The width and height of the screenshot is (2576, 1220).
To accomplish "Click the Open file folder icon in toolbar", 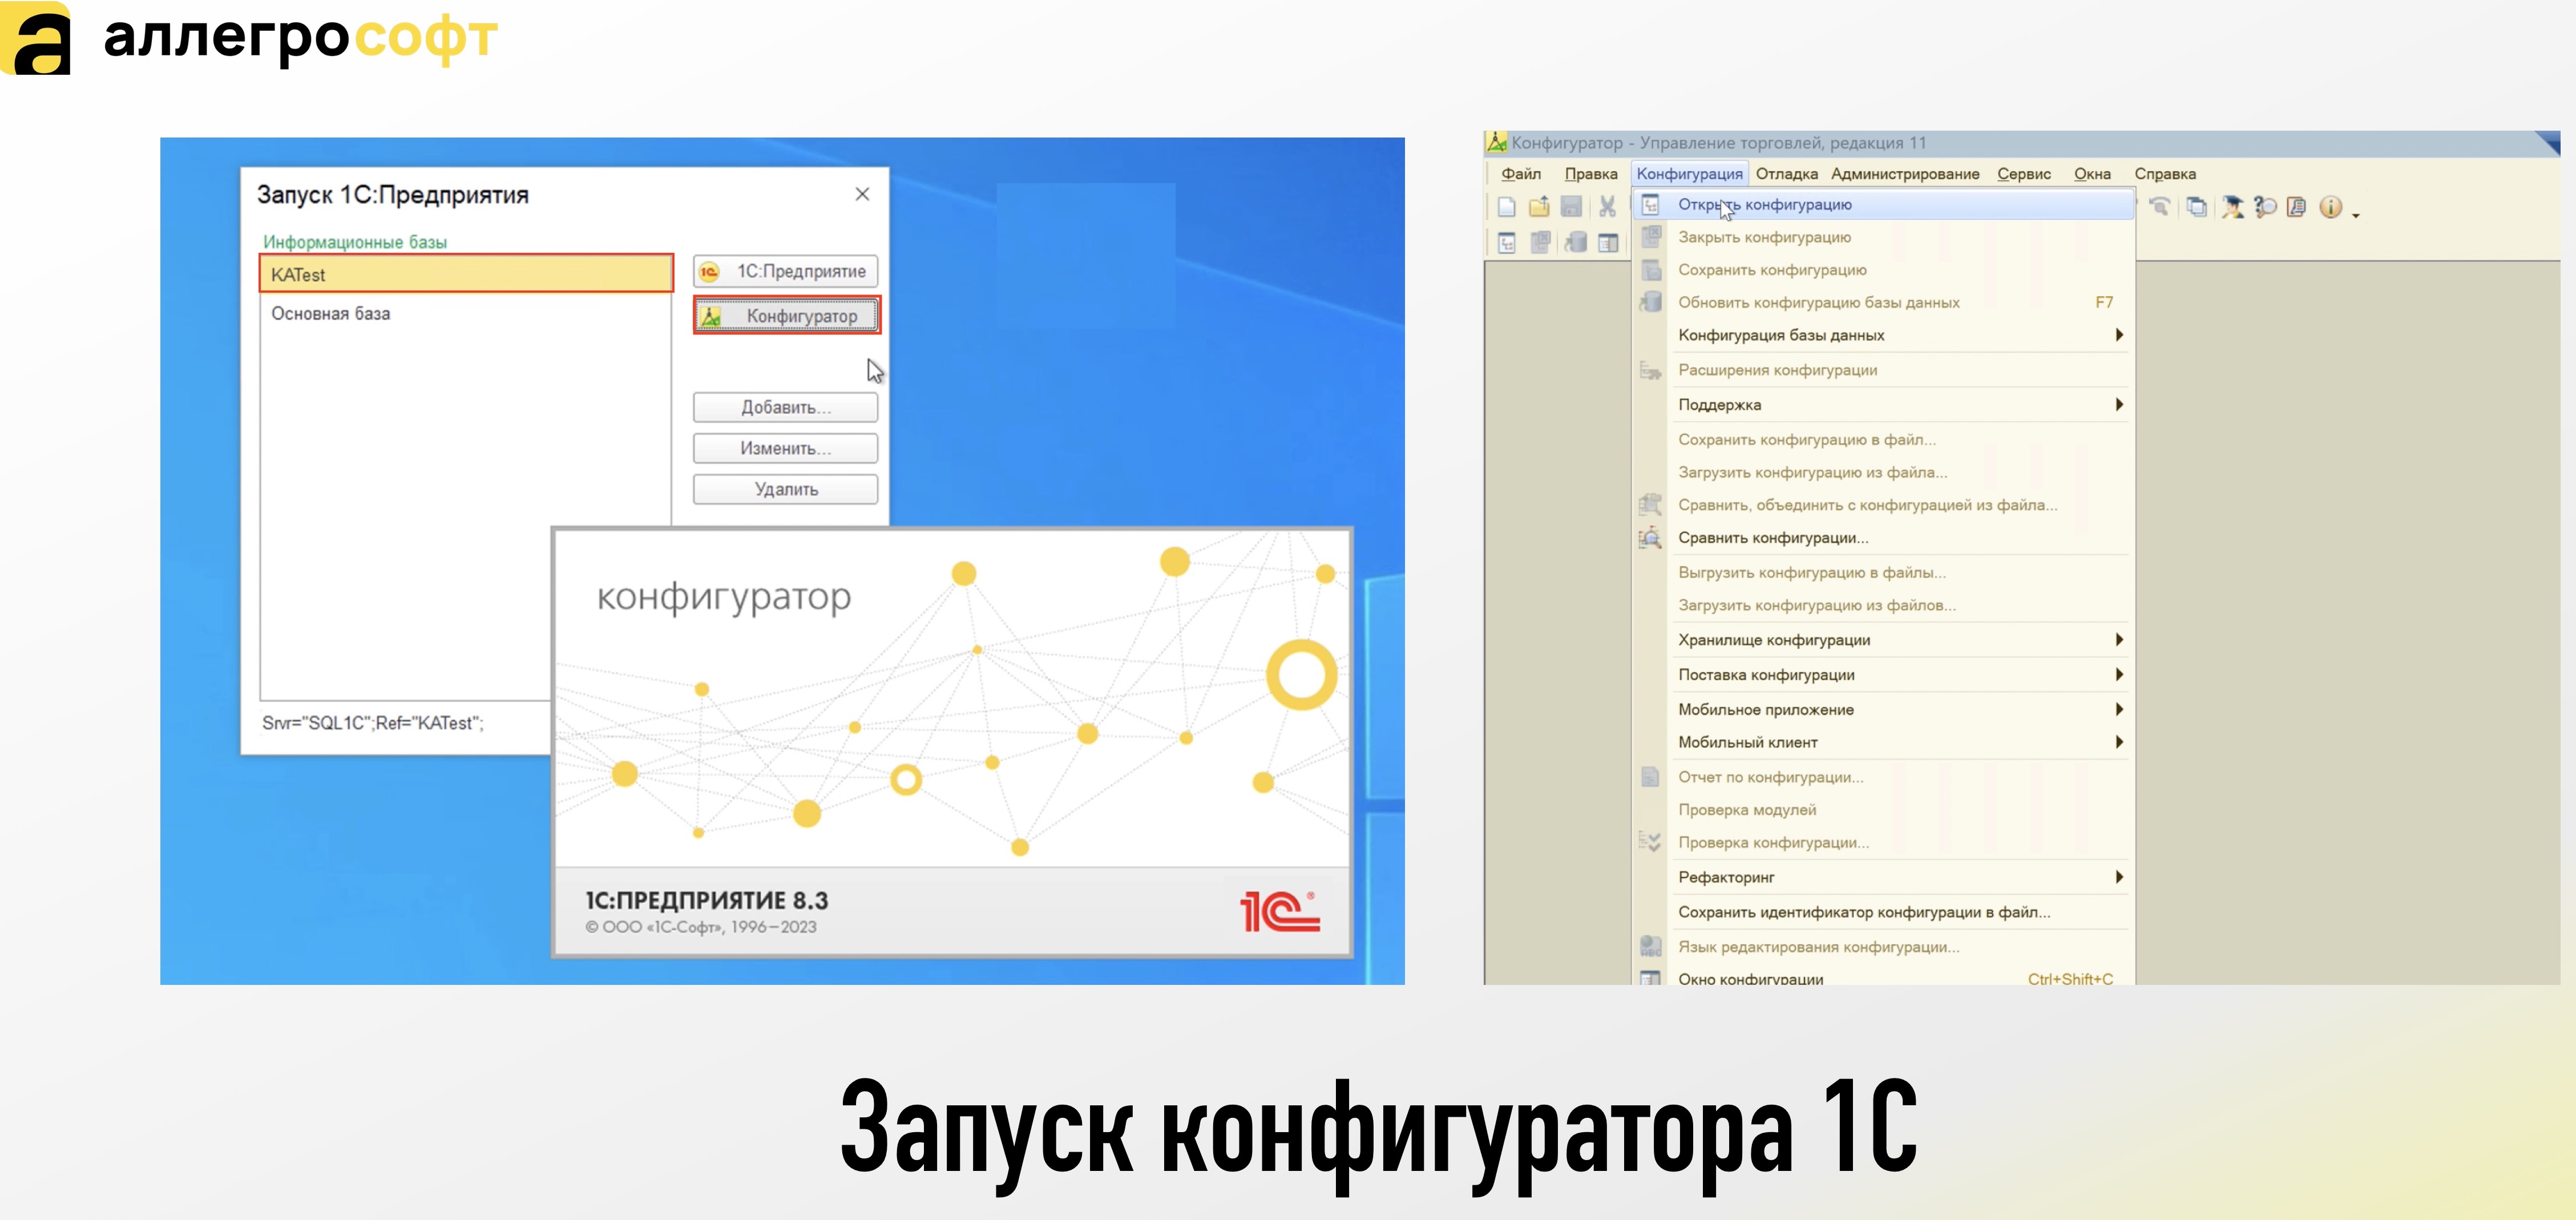I will pos(1539,207).
